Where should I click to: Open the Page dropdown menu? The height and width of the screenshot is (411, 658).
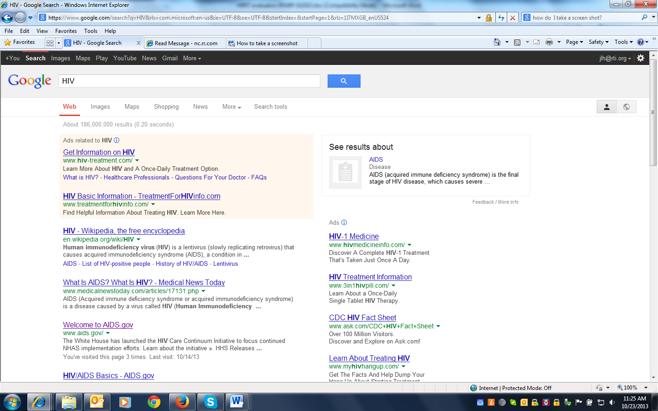tap(574, 42)
